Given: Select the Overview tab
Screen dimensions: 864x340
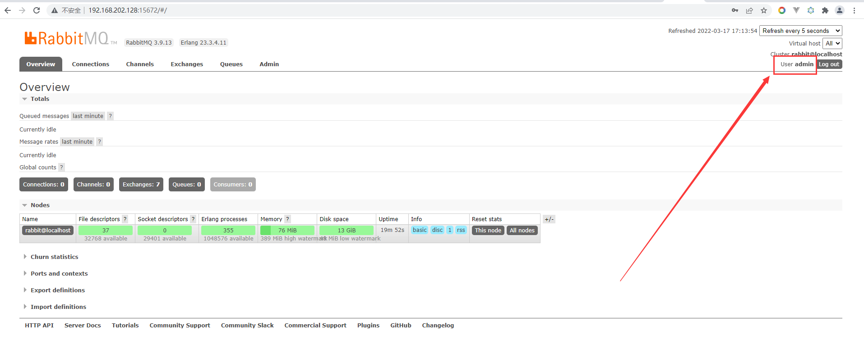Looking at the screenshot, I should 41,64.
